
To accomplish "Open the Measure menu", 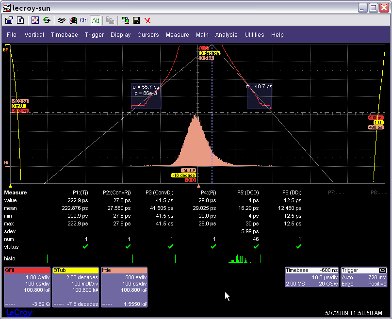I will (x=177, y=35).
